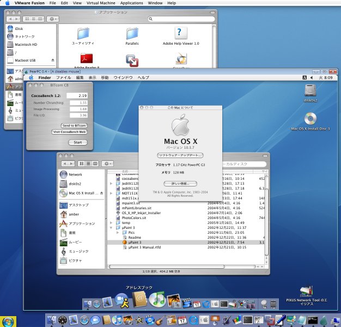This screenshot has height=327, width=341.
Task: Open ミュージック in the guest Finder sidebar
Action: [75, 251]
